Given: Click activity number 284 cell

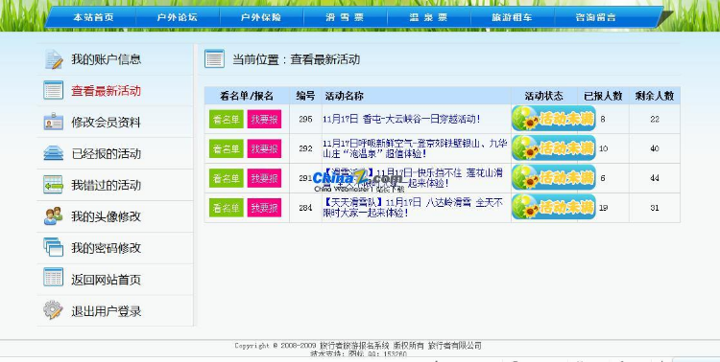Looking at the screenshot, I should tap(305, 208).
